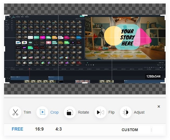Click the bottom center crop handle
Image resolution: width=170 pixels, height=140 pixels.
pos(85,83)
